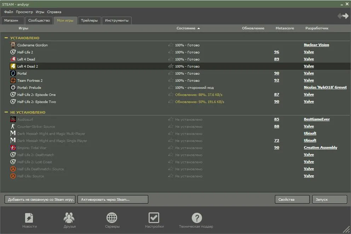Collapse the НЕ УСТАНОВЛЕНО group
The image size is (351, 234).
[6, 112]
